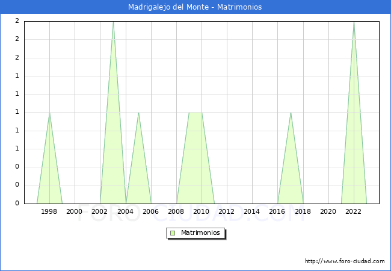The width and height of the screenshot is (391, 271).
Task: Click the 2016 x-axis label
Action: coord(277,211)
